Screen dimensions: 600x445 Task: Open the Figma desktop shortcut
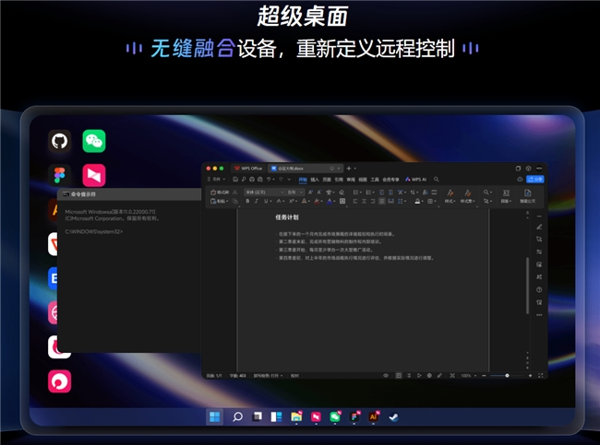point(60,175)
